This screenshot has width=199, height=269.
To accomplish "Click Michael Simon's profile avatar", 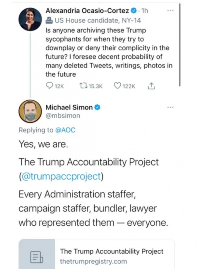I will click(30, 111).
